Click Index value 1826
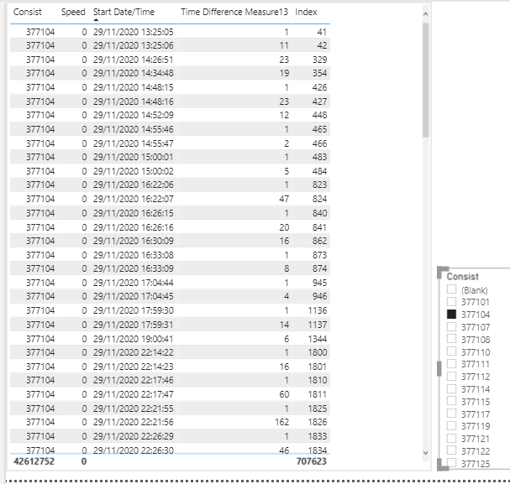This screenshot has height=484, width=510. (x=318, y=422)
